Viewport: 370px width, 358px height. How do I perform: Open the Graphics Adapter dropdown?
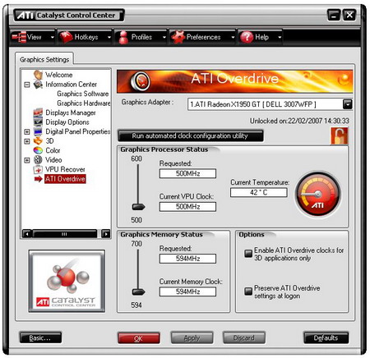pos(347,104)
